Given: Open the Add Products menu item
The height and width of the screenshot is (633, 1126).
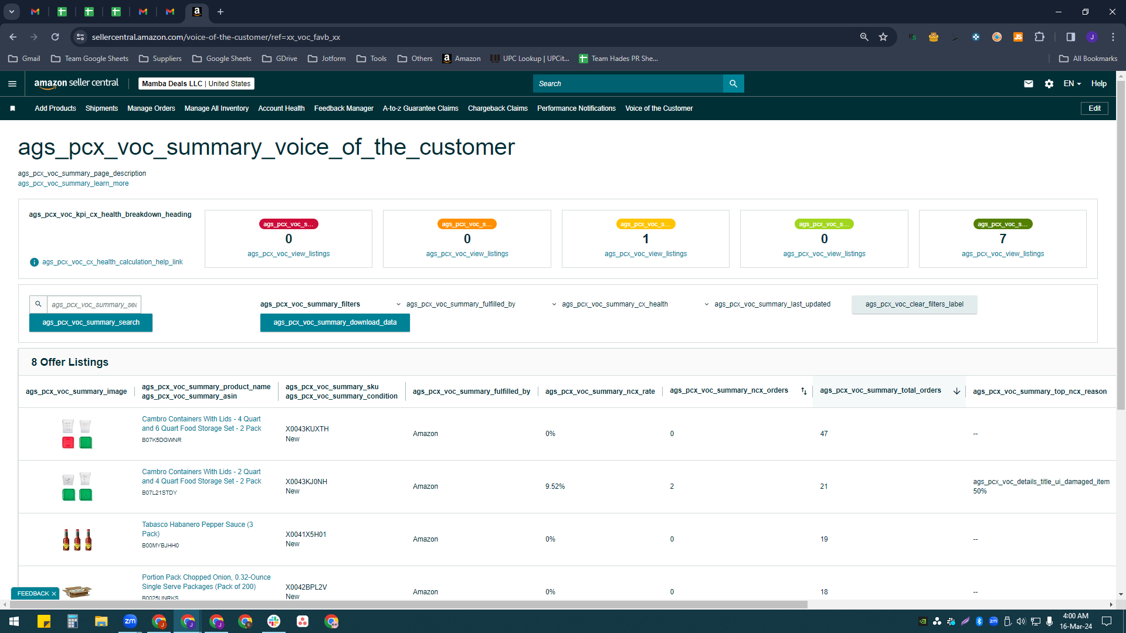Looking at the screenshot, I should [55, 108].
